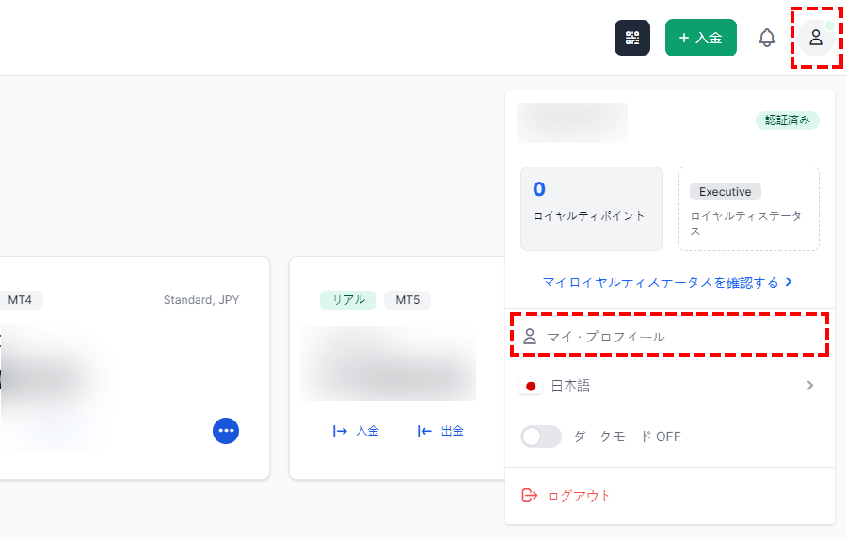This screenshot has width=847, height=540.
Task: Open the ロイヤルティポイント card
Action: tap(591, 209)
